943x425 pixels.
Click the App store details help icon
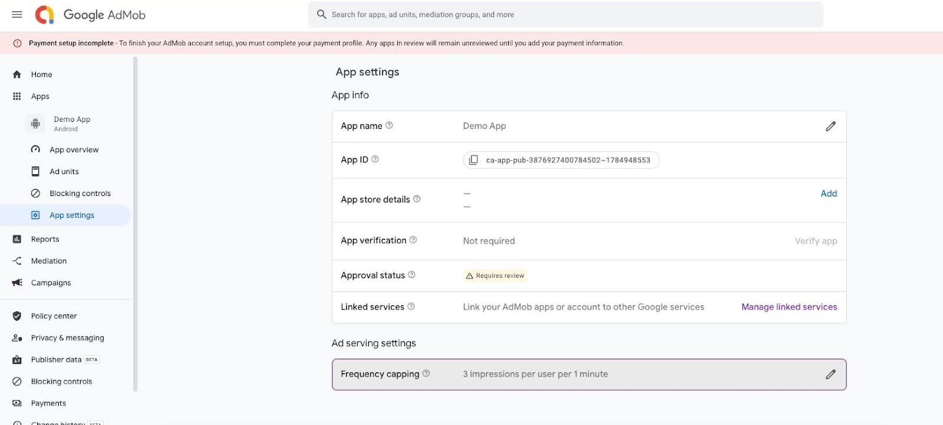417,199
